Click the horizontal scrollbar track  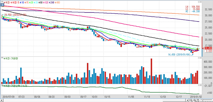coord(94,100)
